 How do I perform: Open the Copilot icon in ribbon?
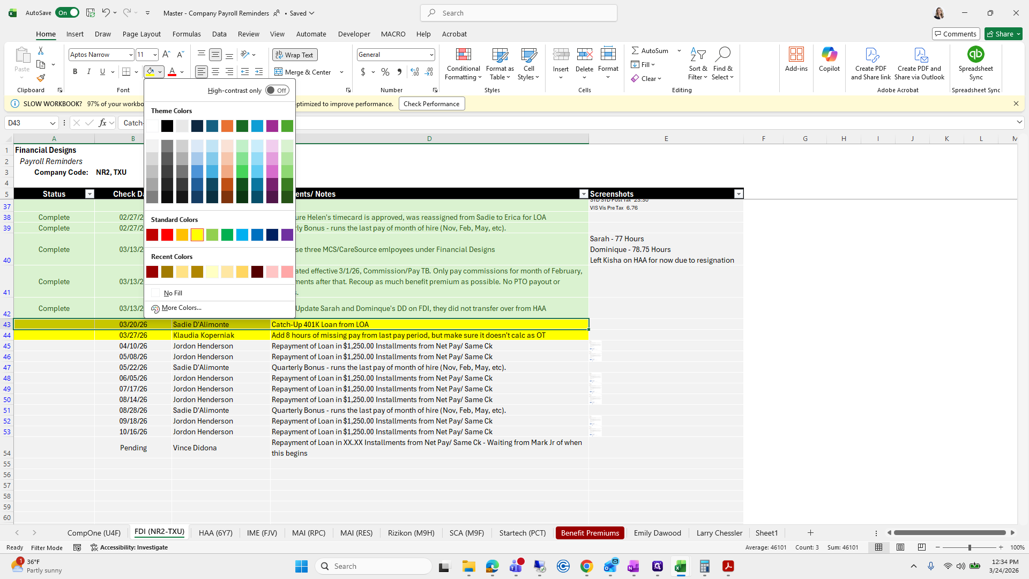coord(829,55)
